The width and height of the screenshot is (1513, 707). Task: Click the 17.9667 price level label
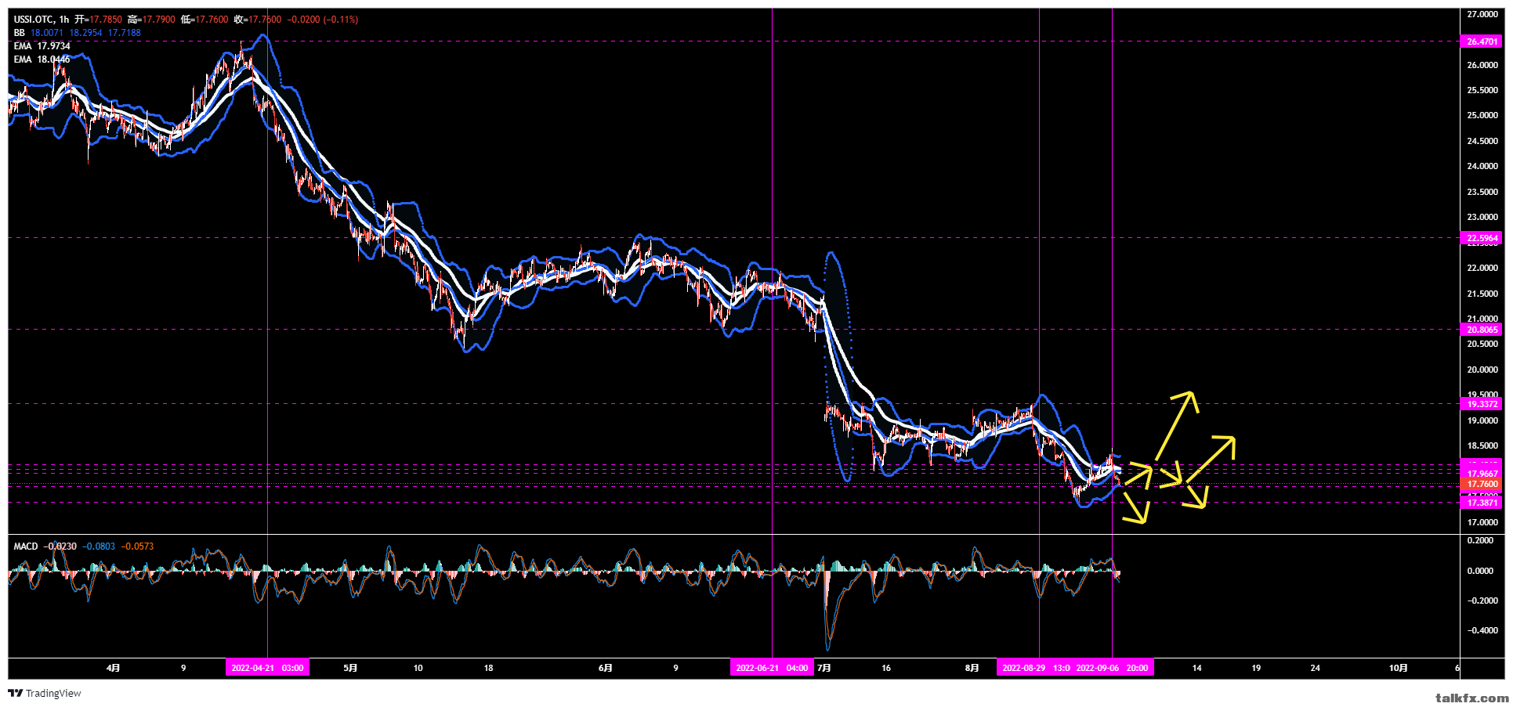coord(1482,474)
